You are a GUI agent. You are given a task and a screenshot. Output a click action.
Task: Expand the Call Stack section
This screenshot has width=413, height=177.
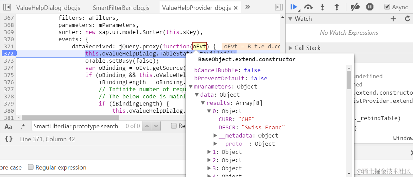pos(290,48)
